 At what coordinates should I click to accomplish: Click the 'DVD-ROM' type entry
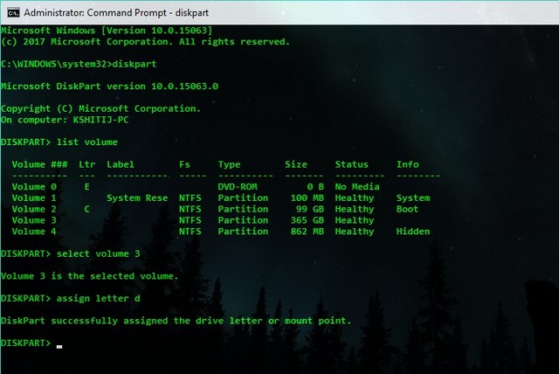pyautogui.click(x=238, y=187)
